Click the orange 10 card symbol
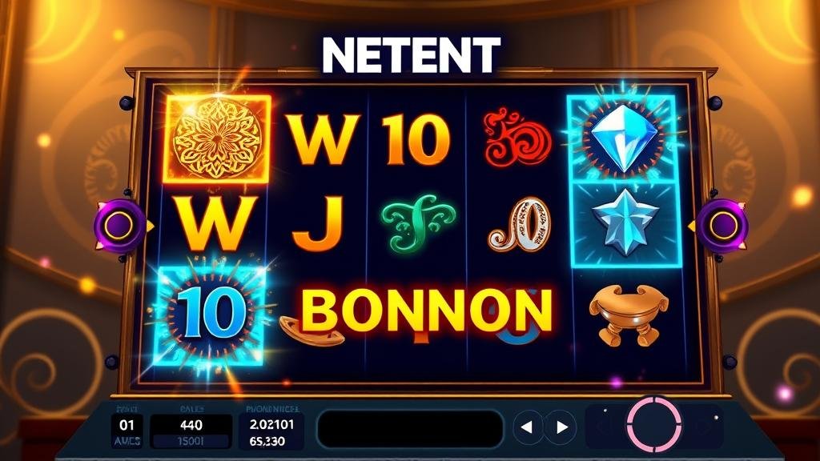 point(416,140)
